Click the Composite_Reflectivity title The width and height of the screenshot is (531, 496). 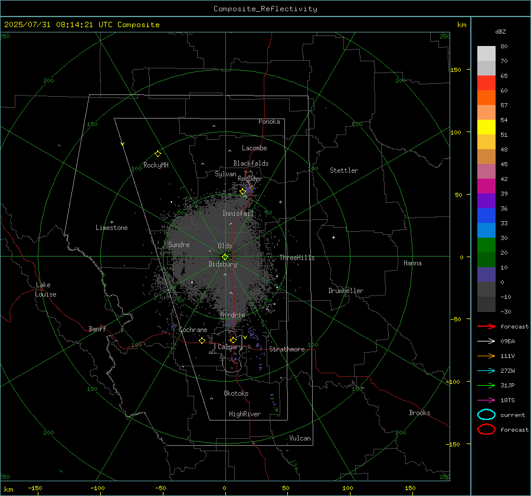[x=265, y=9]
